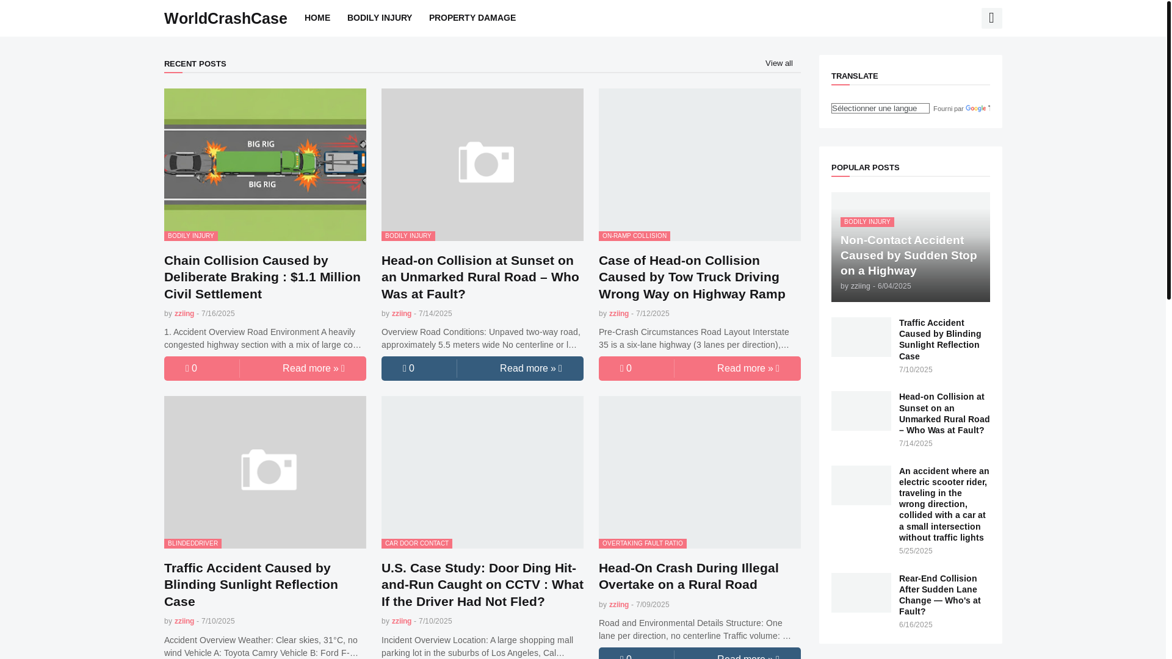Viewport: 1172px width, 659px height.
Task: Click author zziing on 7/14/2025 post
Action: (x=402, y=314)
